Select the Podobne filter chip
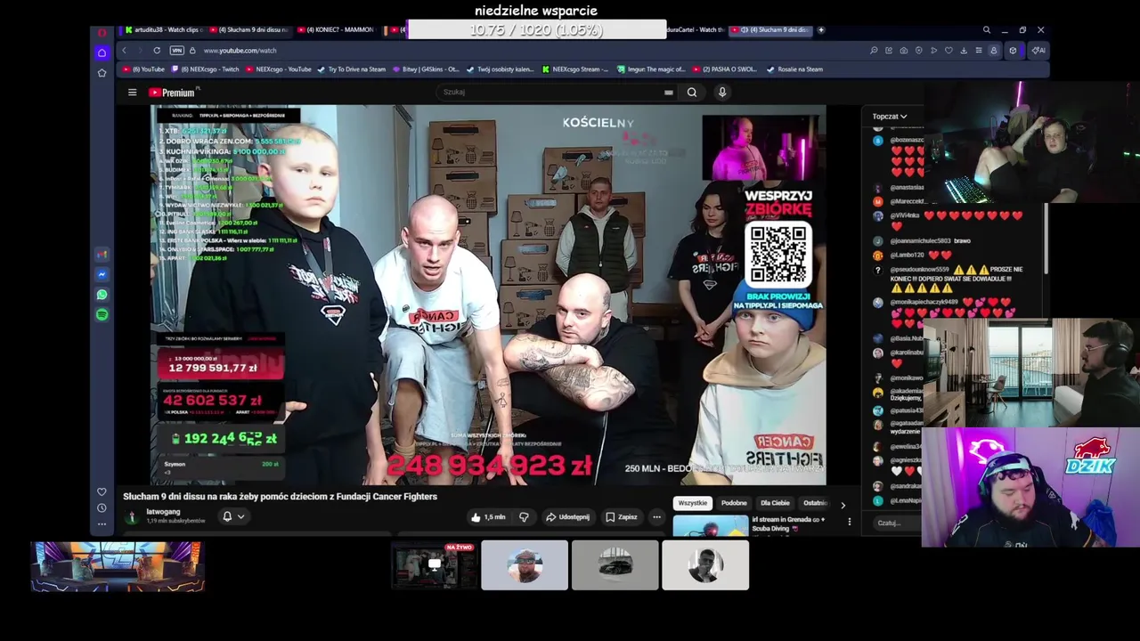The width and height of the screenshot is (1140, 641). coord(734,503)
